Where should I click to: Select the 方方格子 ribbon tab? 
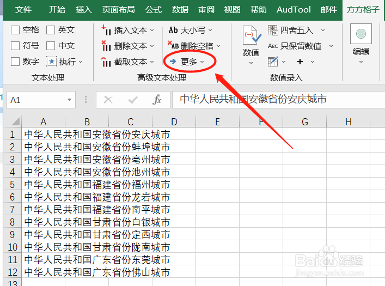click(x=363, y=10)
